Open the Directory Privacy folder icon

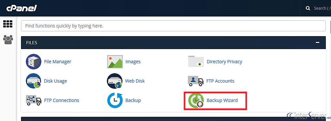tap(196, 62)
